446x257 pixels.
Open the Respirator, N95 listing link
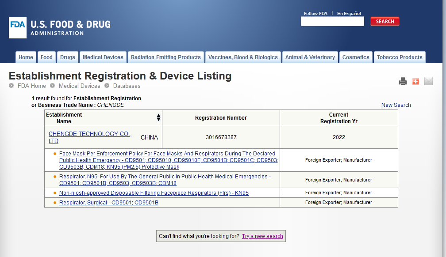(x=165, y=180)
